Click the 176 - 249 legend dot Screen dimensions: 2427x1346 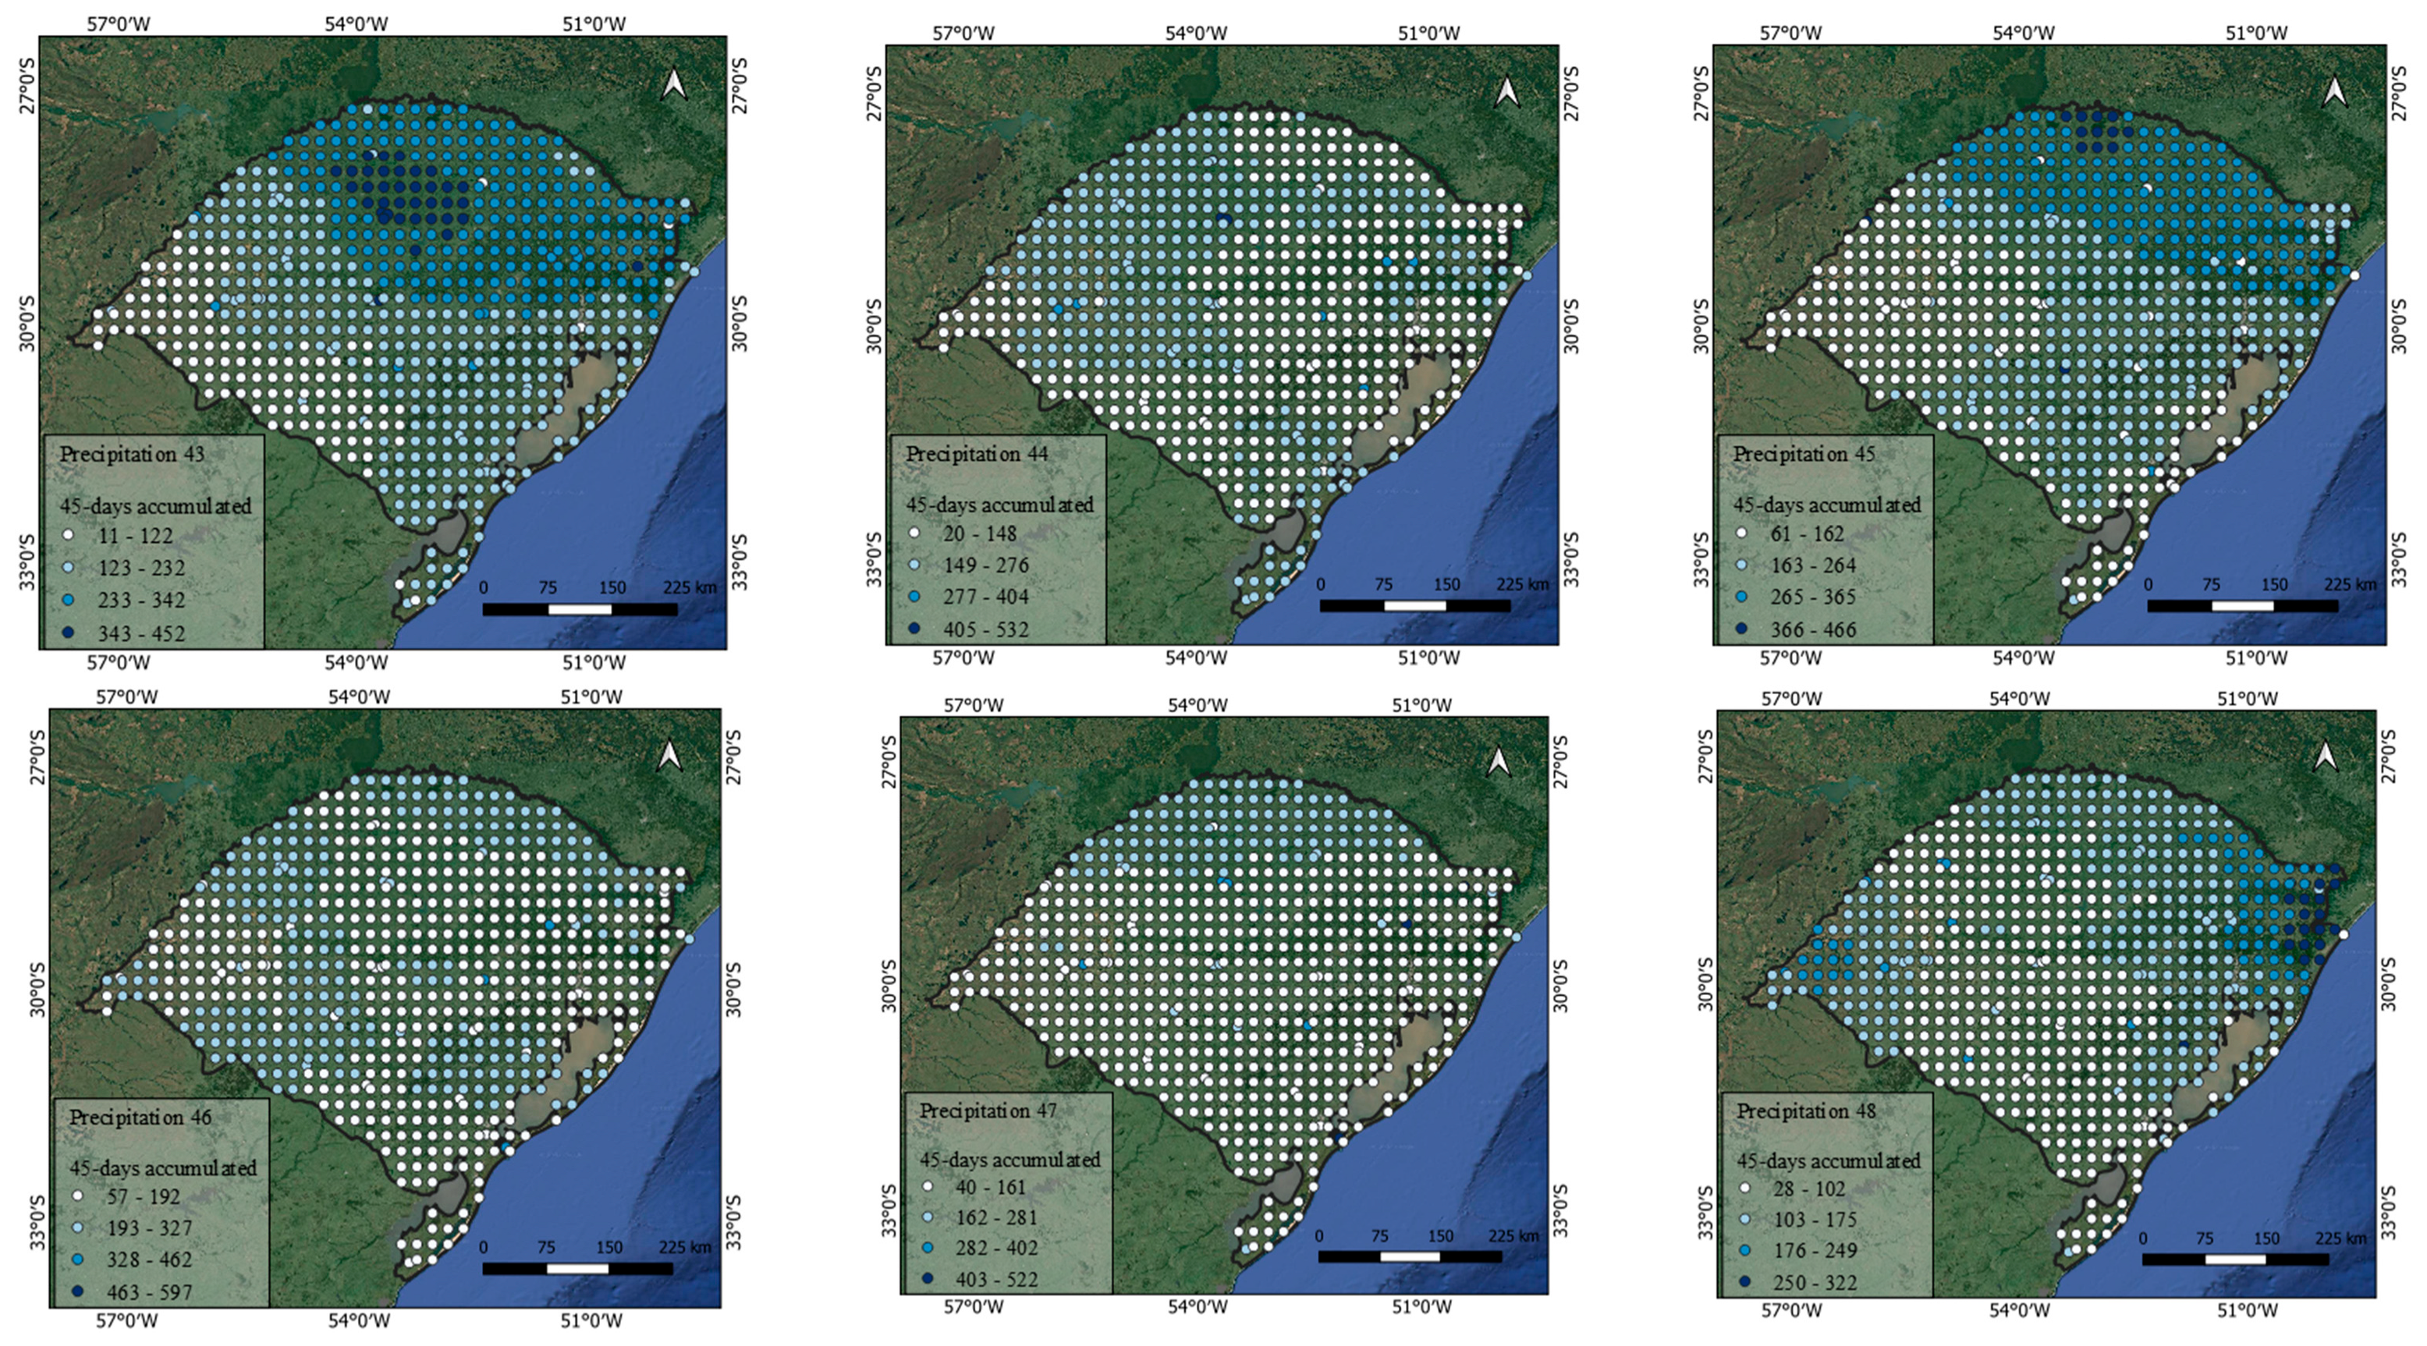(x=1744, y=1251)
